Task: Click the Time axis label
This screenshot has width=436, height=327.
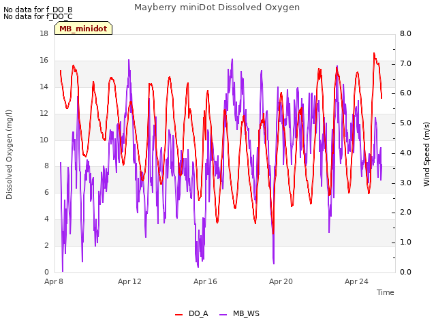Action: [x=386, y=292]
